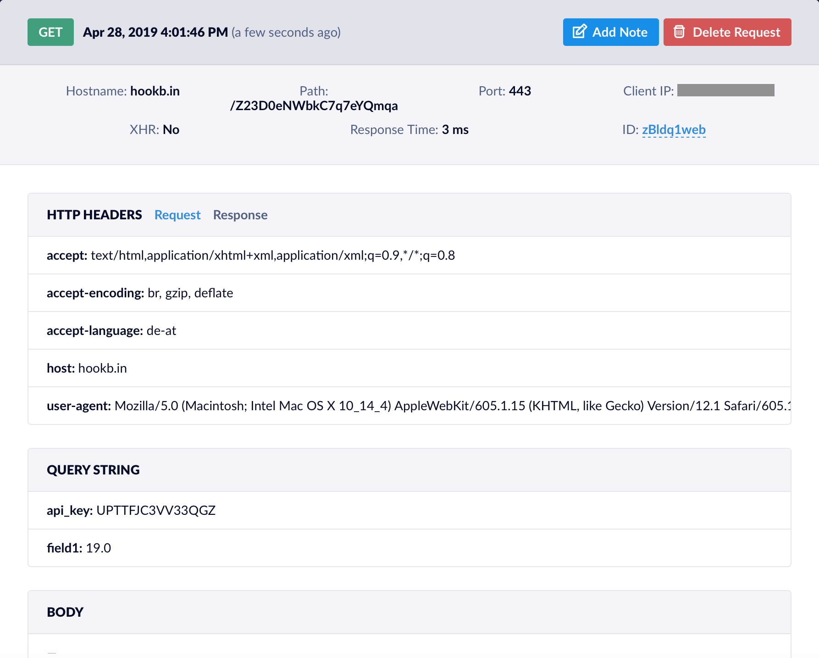Open the request ID link zBldq1web
Image resolution: width=819 pixels, height=658 pixels.
pyautogui.click(x=674, y=129)
